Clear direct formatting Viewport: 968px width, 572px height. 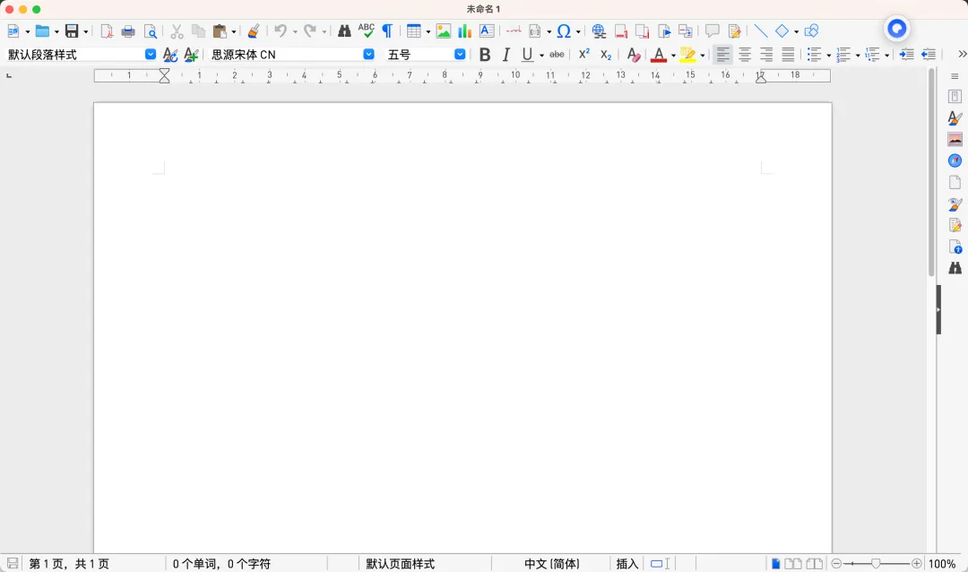(633, 55)
